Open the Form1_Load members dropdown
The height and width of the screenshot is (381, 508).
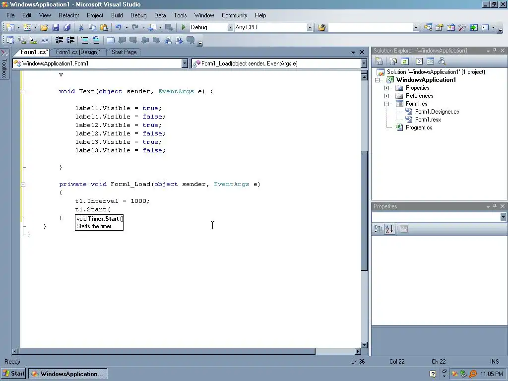click(364, 63)
